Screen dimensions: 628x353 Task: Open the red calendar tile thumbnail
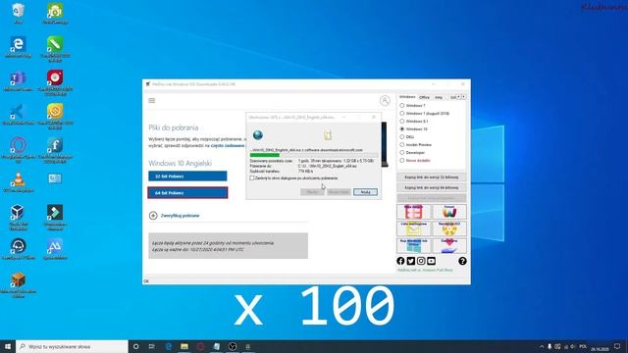414,212
